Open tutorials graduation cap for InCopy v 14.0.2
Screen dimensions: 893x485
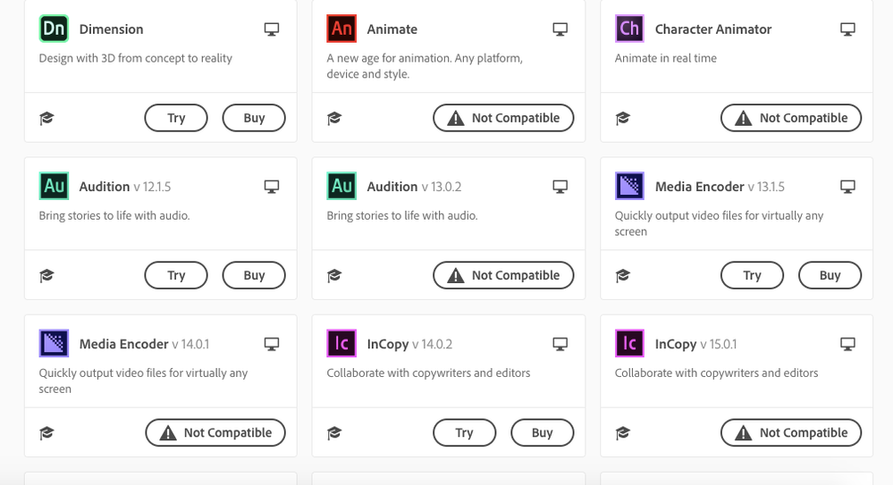333,433
